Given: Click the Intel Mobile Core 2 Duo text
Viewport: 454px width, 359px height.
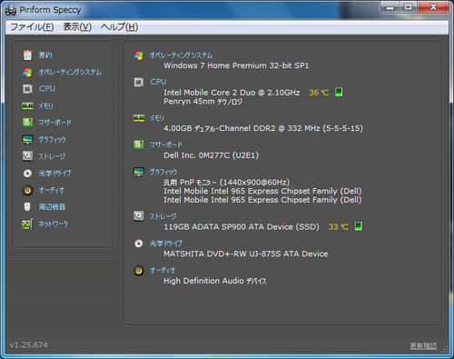Looking at the screenshot, I should [x=232, y=93].
